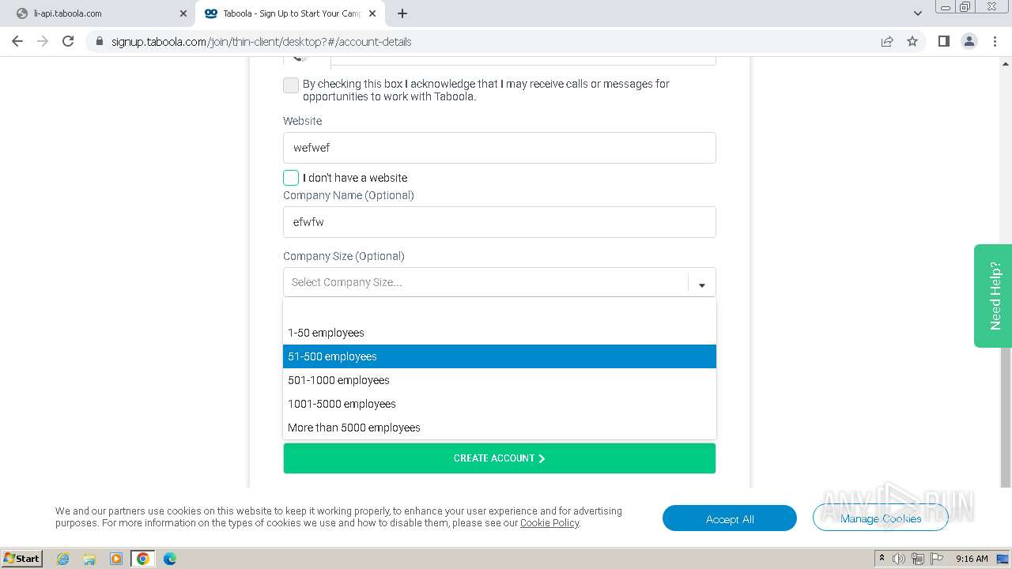Open Manage Cookies settings
The image size is (1012, 569).
[x=881, y=518]
